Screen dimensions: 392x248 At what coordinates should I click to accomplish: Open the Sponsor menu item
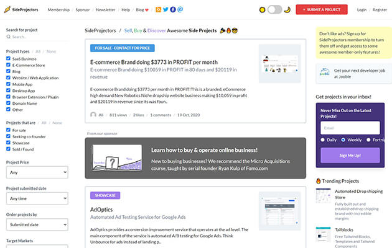pyautogui.click(x=83, y=10)
